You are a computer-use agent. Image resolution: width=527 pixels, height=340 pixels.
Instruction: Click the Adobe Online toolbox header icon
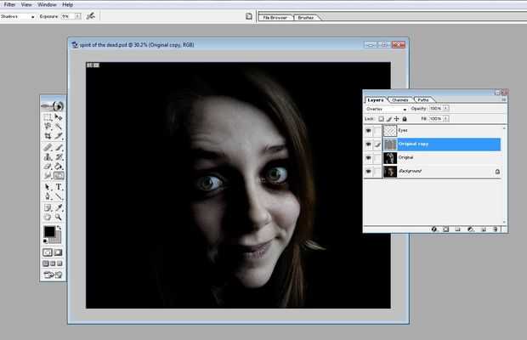tap(53, 106)
